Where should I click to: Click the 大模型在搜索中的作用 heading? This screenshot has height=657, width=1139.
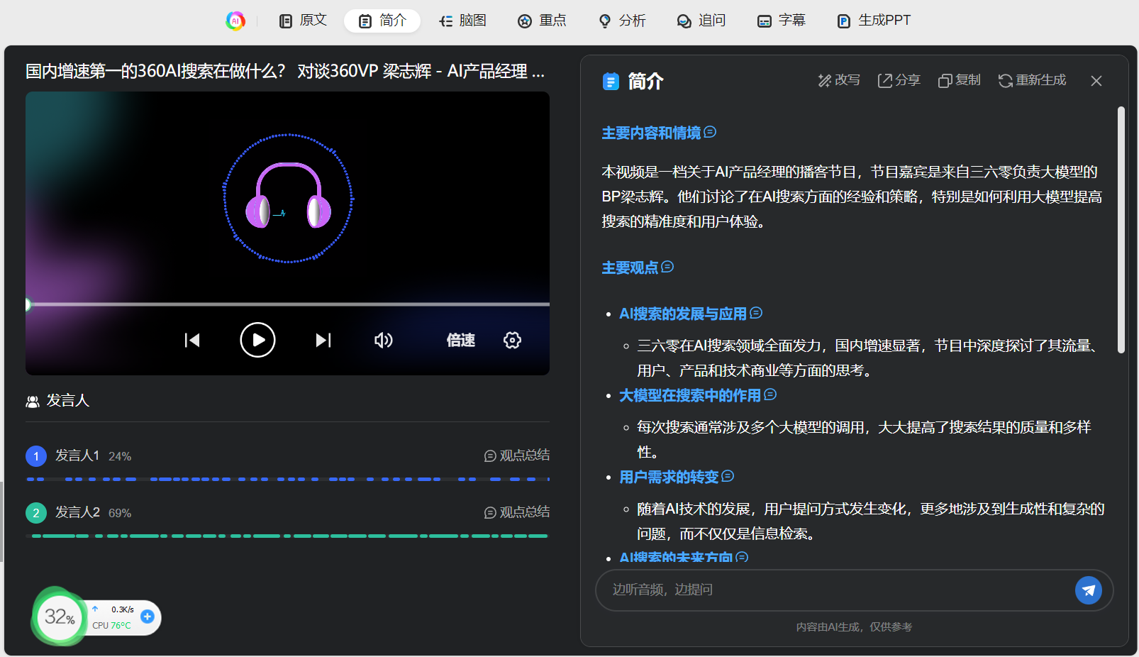point(690,395)
